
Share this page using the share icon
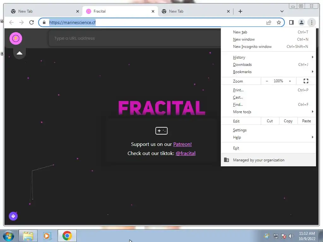[269, 22]
